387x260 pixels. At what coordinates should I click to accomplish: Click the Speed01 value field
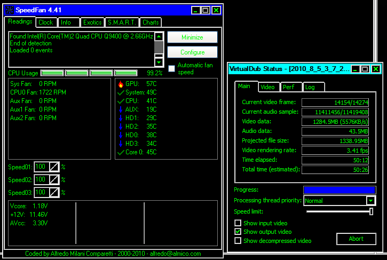[42, 167]
